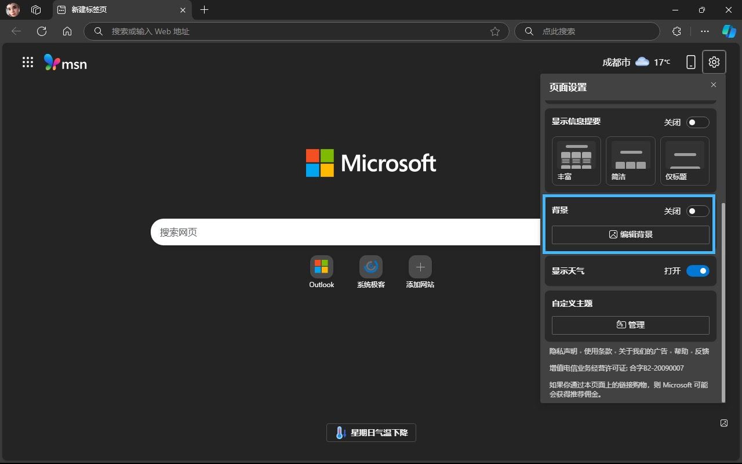Select the 简洁 feed layout

coord(631,161)
